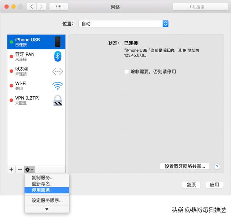Screen dimensions: 231x218
Task: Go back with the left arrow button
Action: pos(31,7)
